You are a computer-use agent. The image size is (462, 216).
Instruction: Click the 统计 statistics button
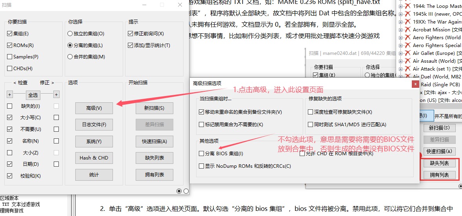[x=94, y=175]
